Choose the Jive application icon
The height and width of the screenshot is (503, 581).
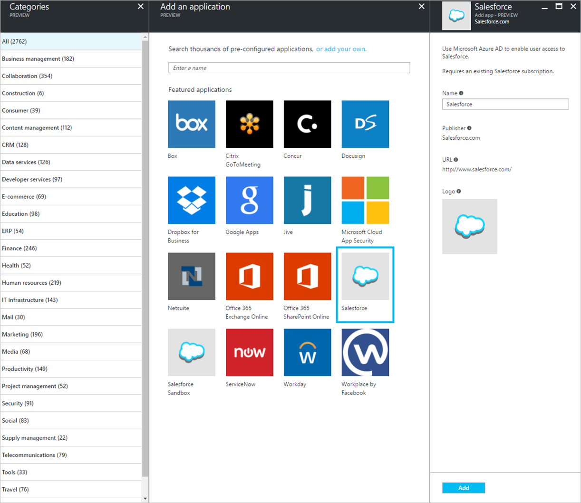pyautogui.click(x=308, y=200)
